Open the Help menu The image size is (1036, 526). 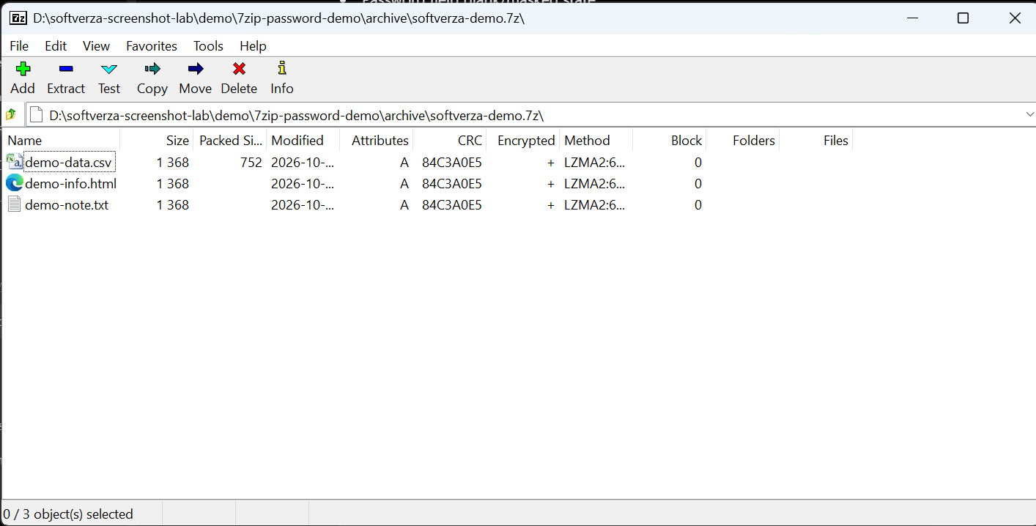coord(253,45)
